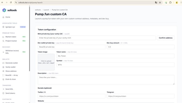
Task: Click the green extension icon in toolbar
Action: point(166,2)
